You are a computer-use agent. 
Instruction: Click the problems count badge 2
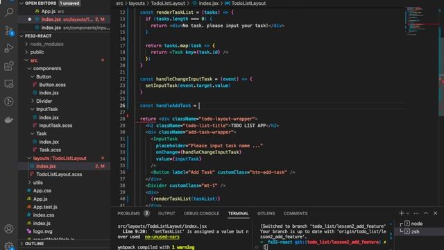146,213
